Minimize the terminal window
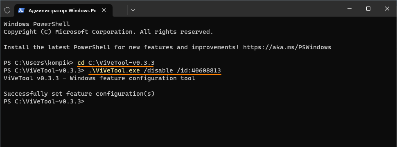Screen dimensions: 397x147 [350, 9]
